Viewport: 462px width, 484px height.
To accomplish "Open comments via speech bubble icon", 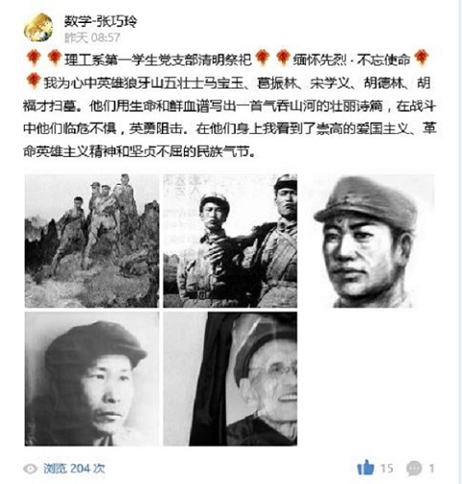I will pyautogui.click(x=414, y=469).
